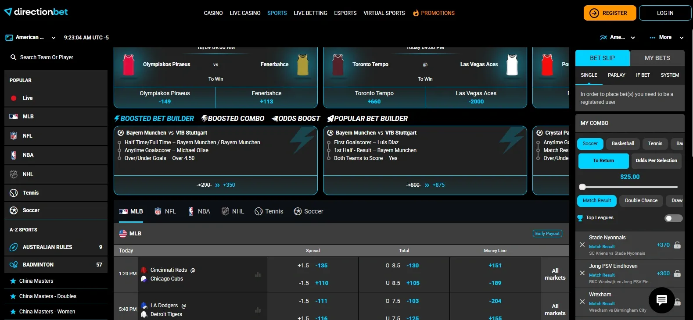Select the NHL icon in the sidebar
The width and height of the screenshot is (693, 320).
pos(14,174)
